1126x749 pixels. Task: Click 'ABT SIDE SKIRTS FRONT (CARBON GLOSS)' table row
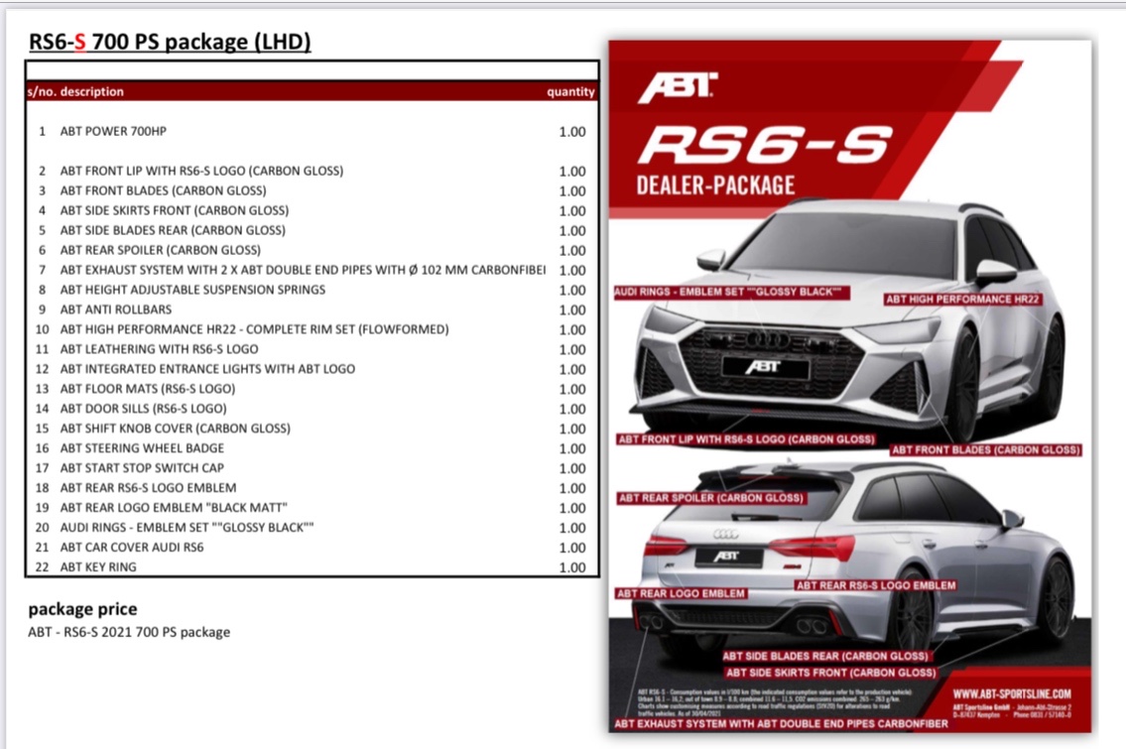point(175,210)
